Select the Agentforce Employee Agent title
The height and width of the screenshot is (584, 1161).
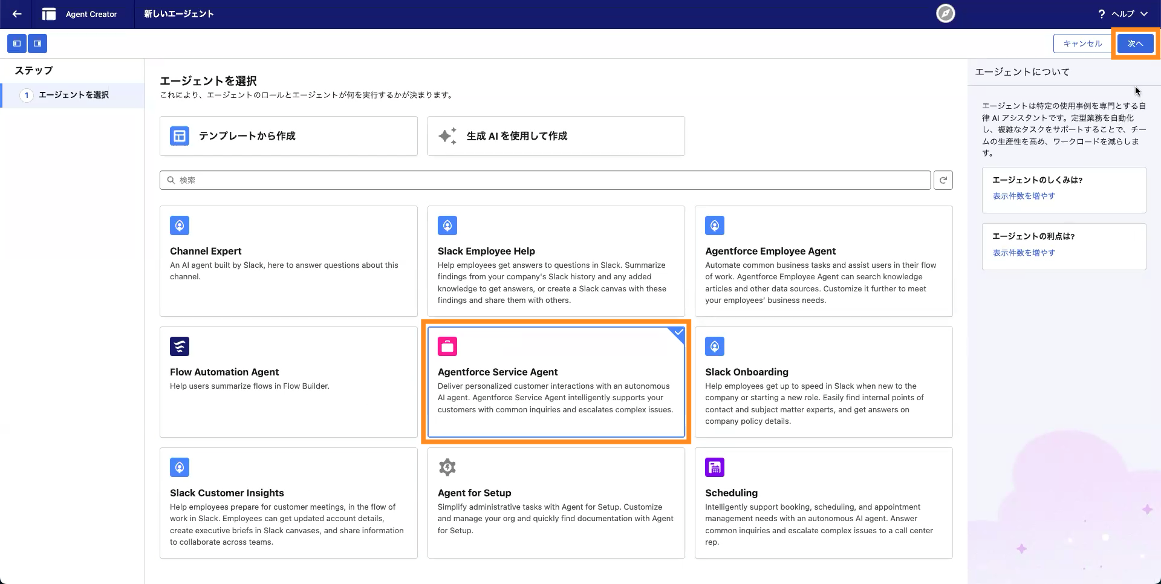(770, 251)
